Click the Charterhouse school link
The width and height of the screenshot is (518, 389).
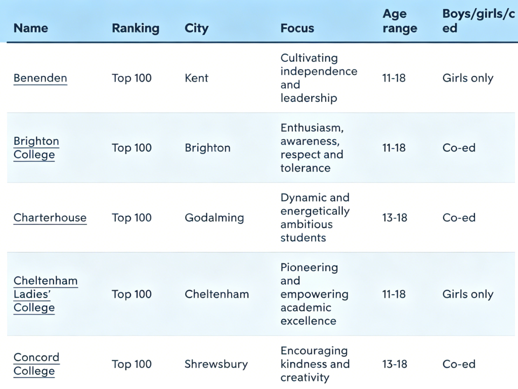(x=50, y=218)
